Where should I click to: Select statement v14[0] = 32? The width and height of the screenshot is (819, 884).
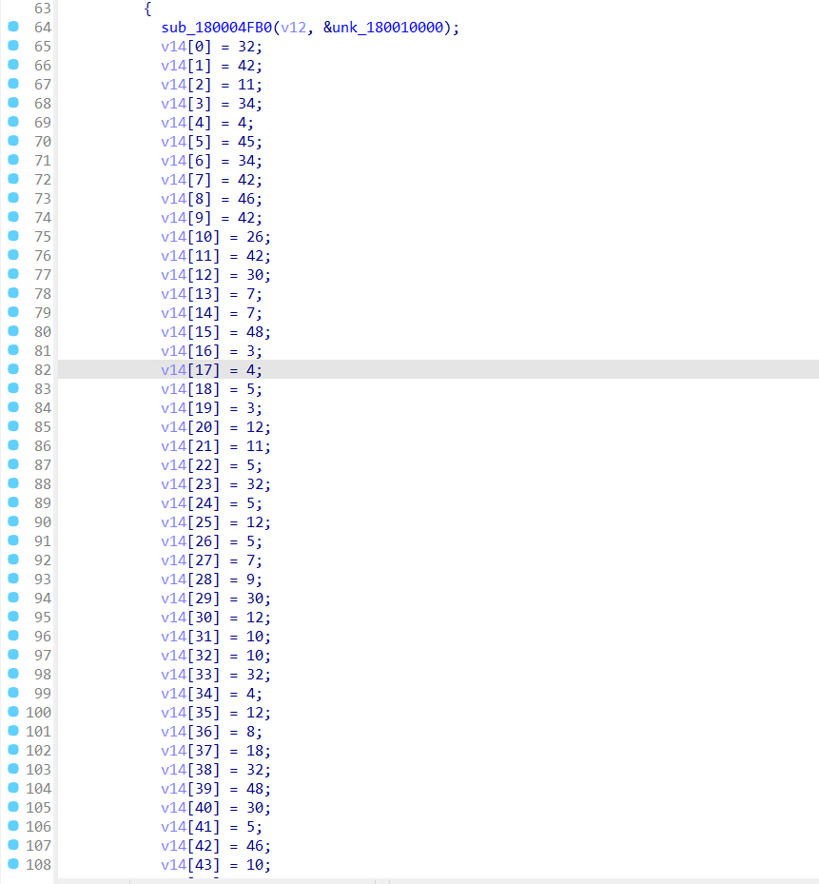[x=211, y=47]
